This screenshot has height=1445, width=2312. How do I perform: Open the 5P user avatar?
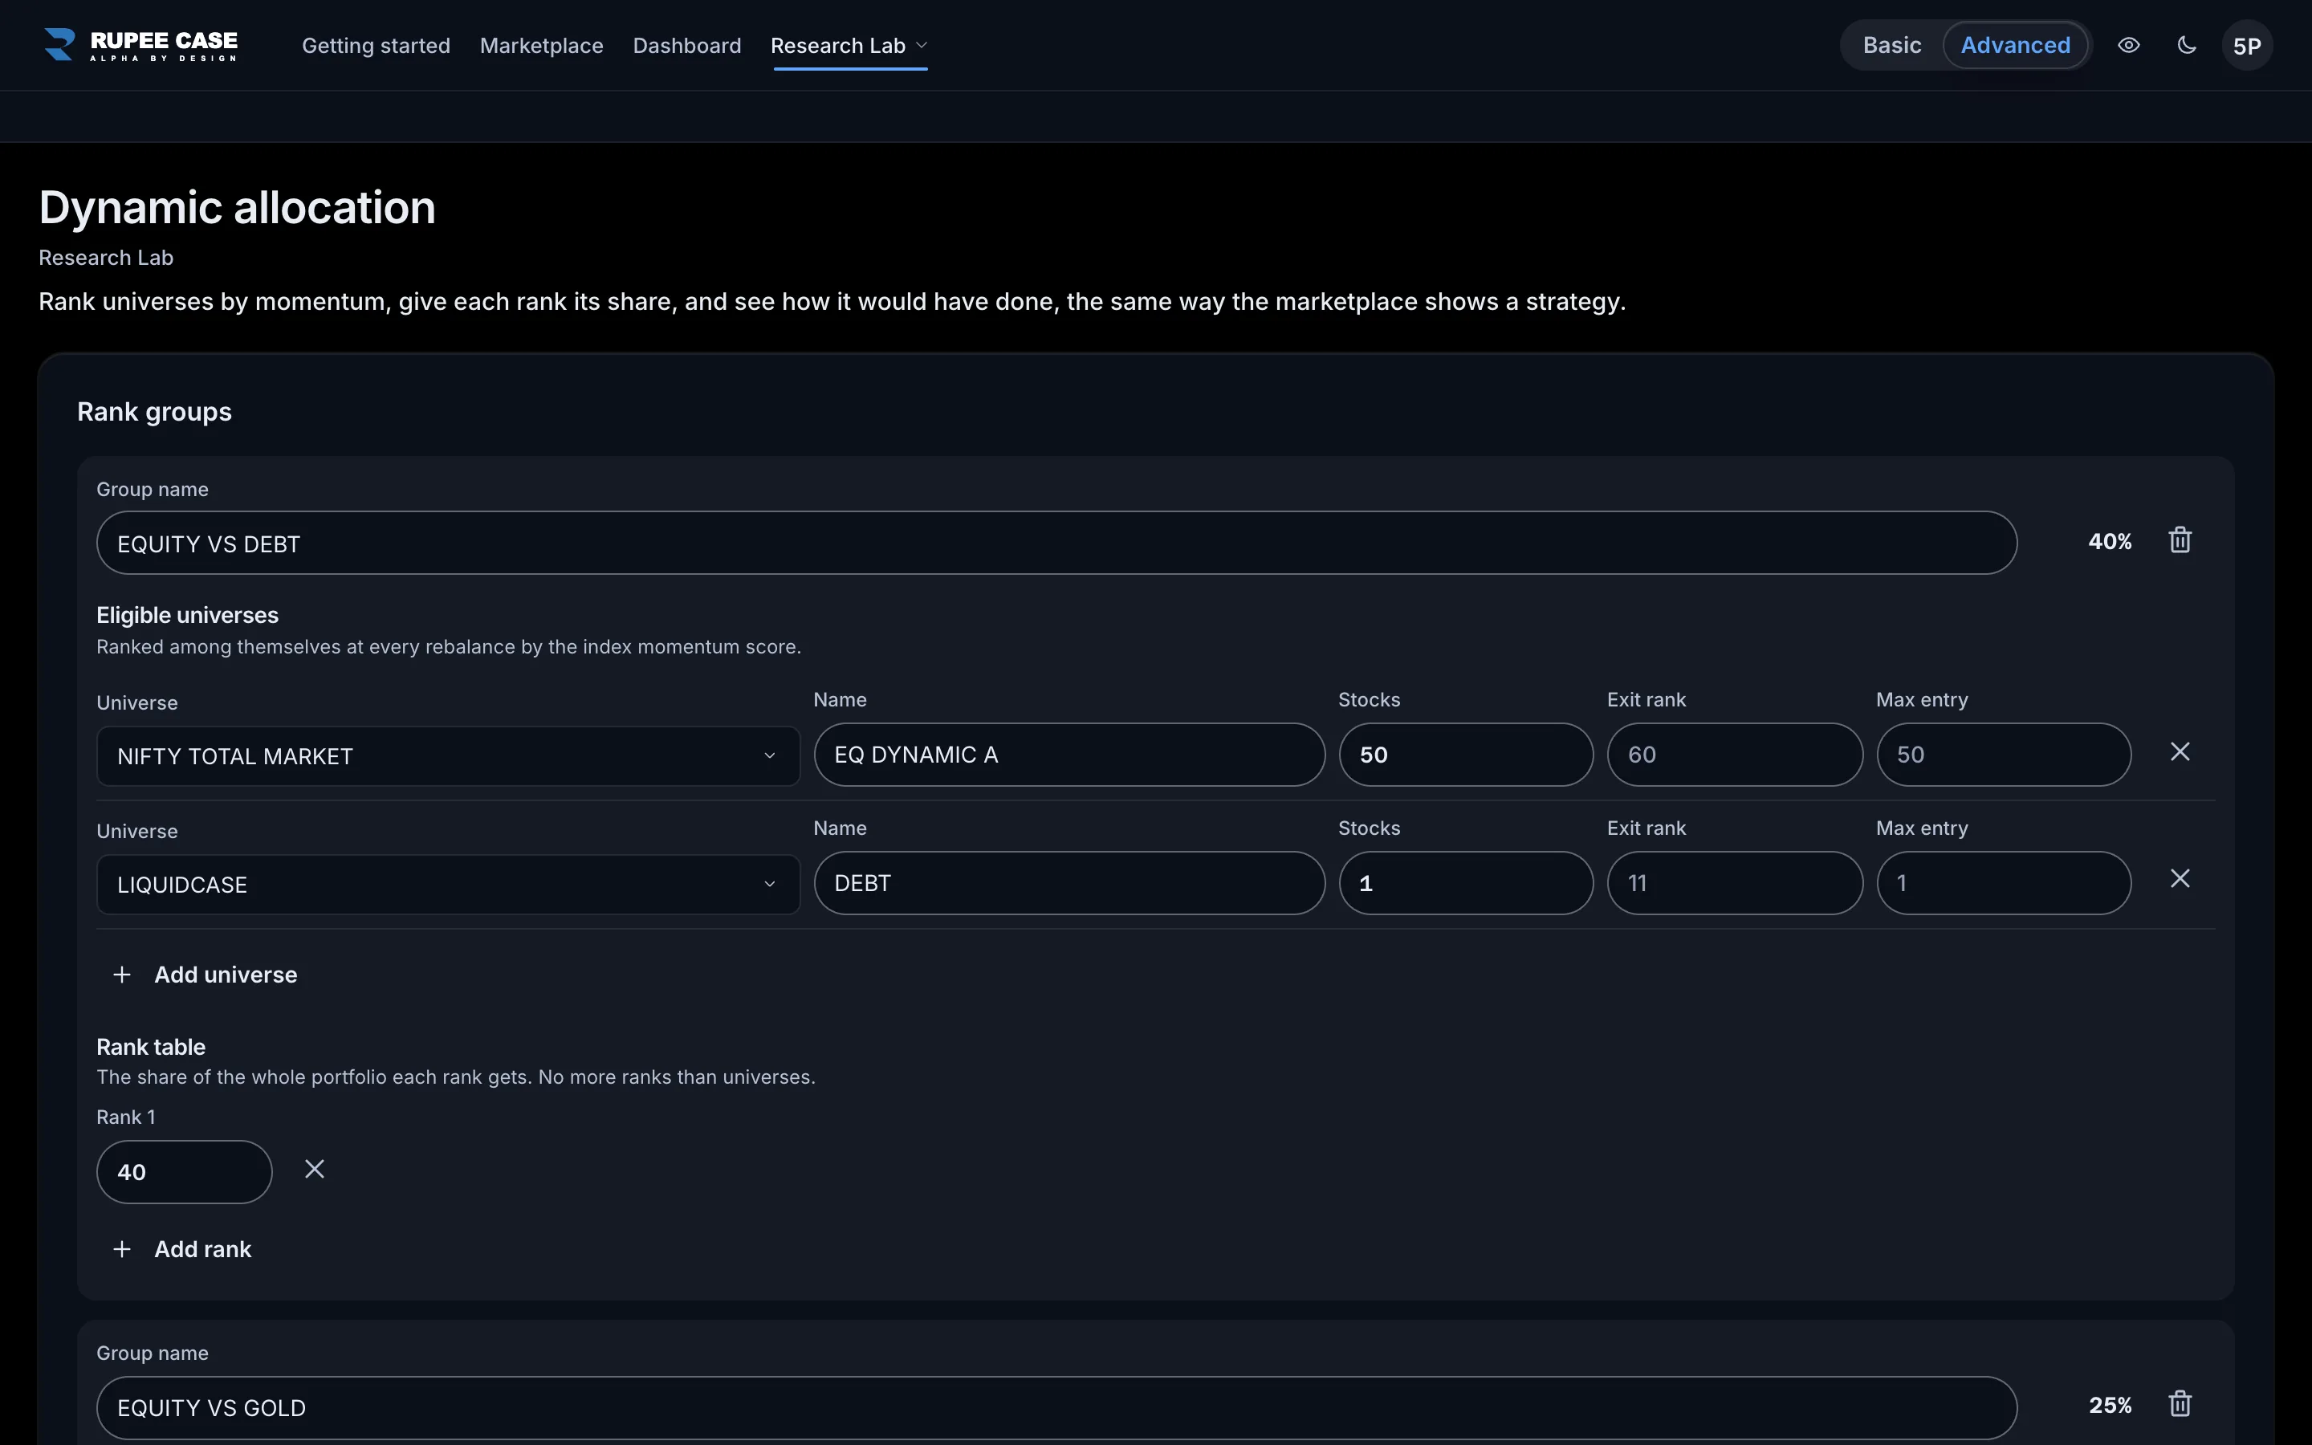click(x=2246, y=46)
